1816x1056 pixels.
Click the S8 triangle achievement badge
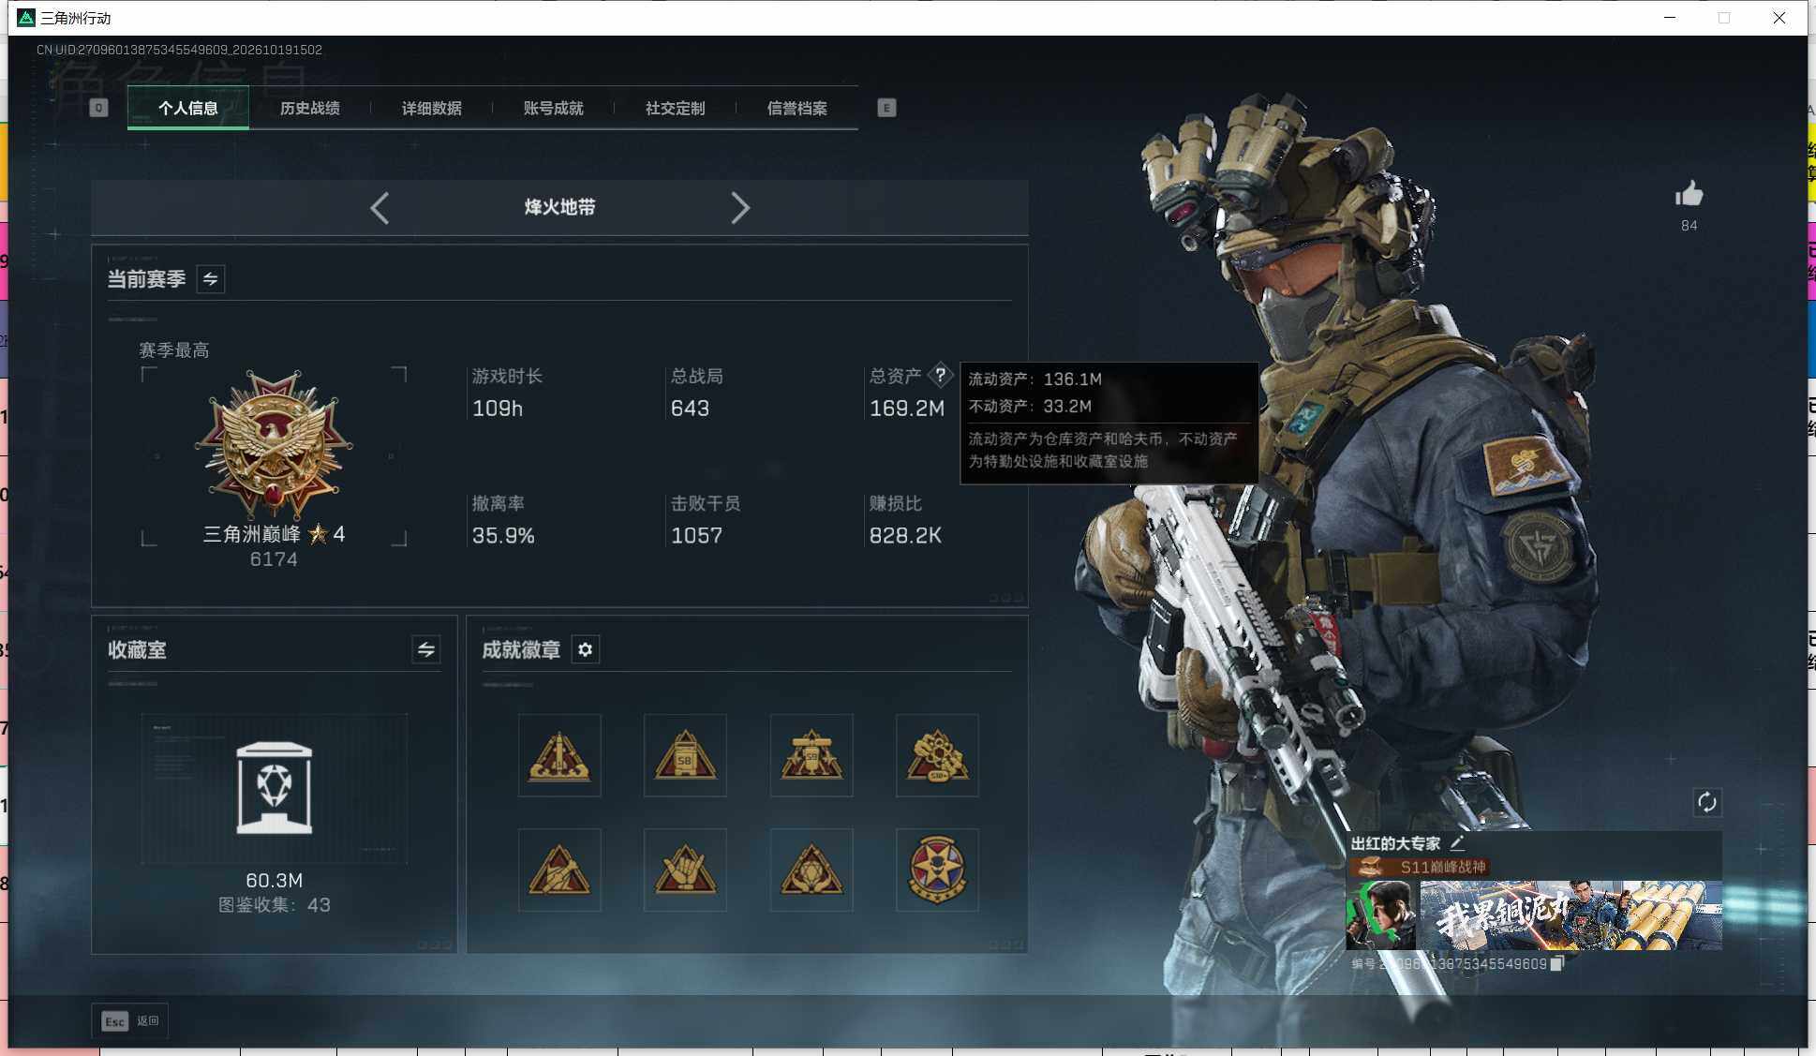[x=685, y=755]
